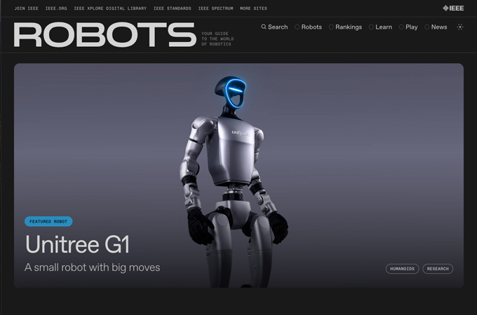Open the Play navigation item

click(408, 27)
